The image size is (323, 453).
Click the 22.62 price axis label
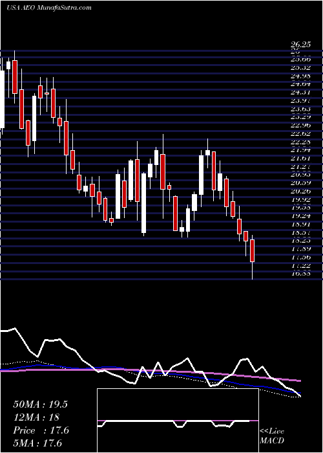pyautogui.click(x=300, y=133)
